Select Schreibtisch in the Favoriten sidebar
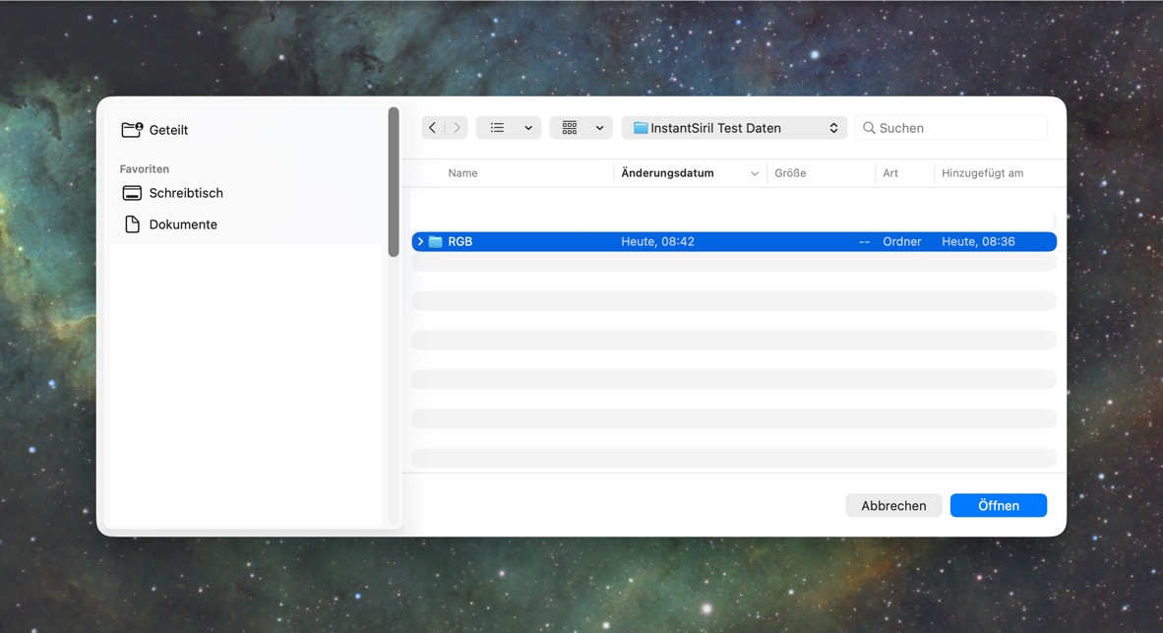This screenshot has height=633, width=1163. 172,193
